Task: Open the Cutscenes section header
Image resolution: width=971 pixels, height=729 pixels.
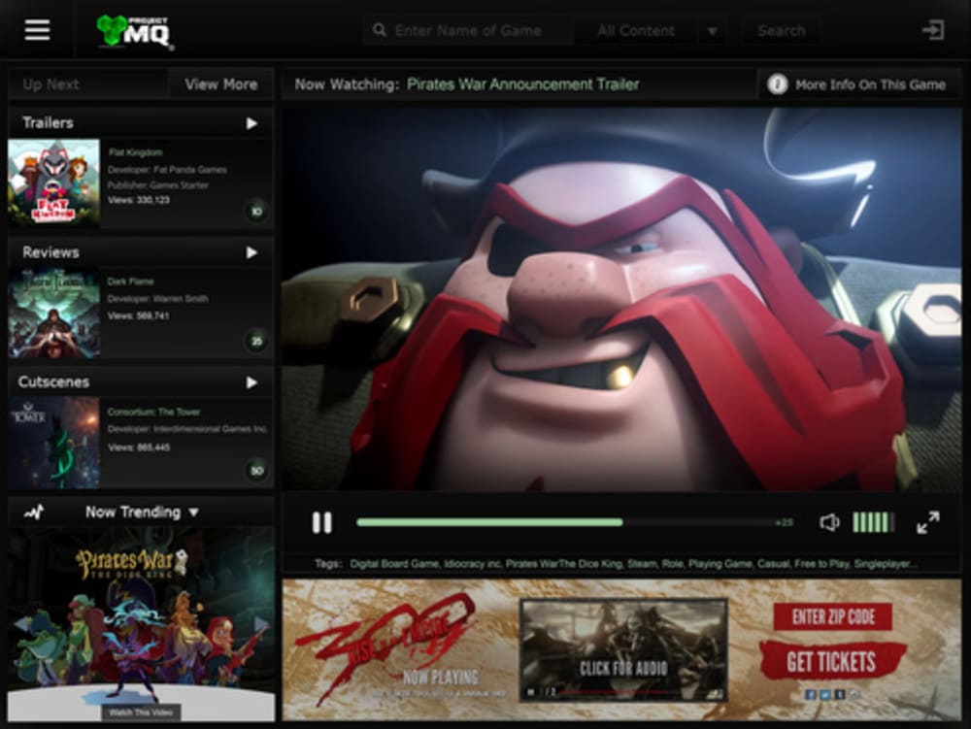Action: tap(141, 381)
